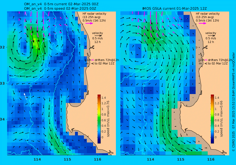Click latitude label '34' on the left axis
The height and width of the screenshot is (165, 236).
(3, 119)
